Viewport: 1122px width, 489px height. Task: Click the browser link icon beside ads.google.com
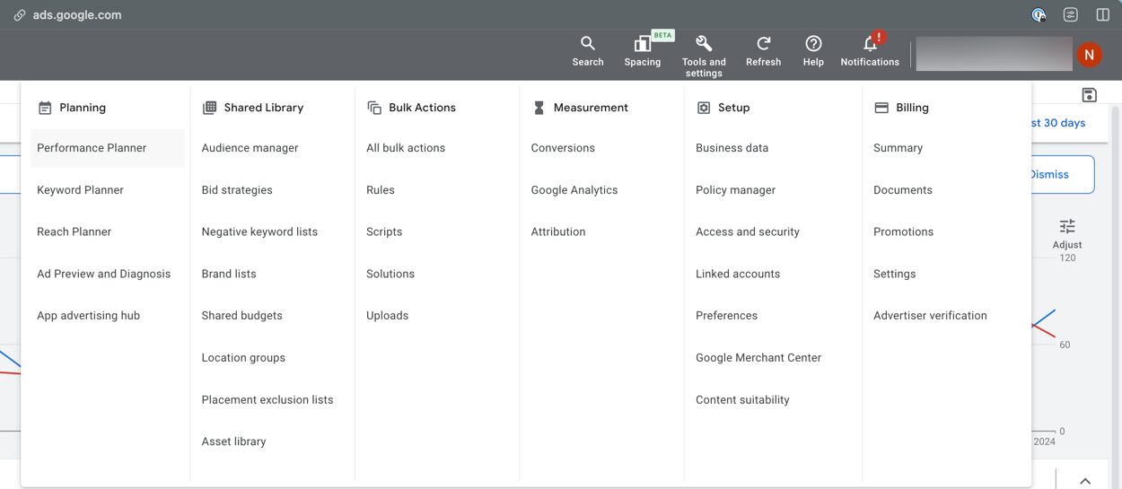click(20, 15)
